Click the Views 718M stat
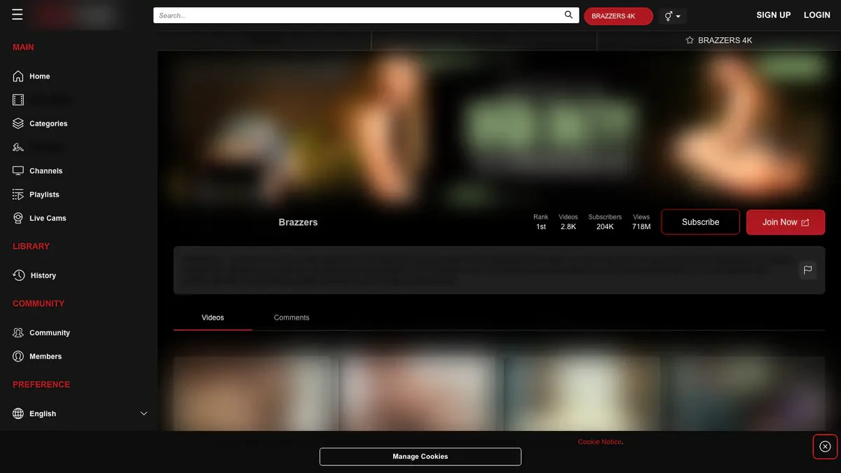 pos(641,222)
